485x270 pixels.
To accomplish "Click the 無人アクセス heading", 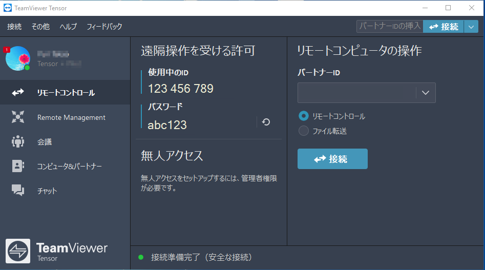I will pos(172,156).
